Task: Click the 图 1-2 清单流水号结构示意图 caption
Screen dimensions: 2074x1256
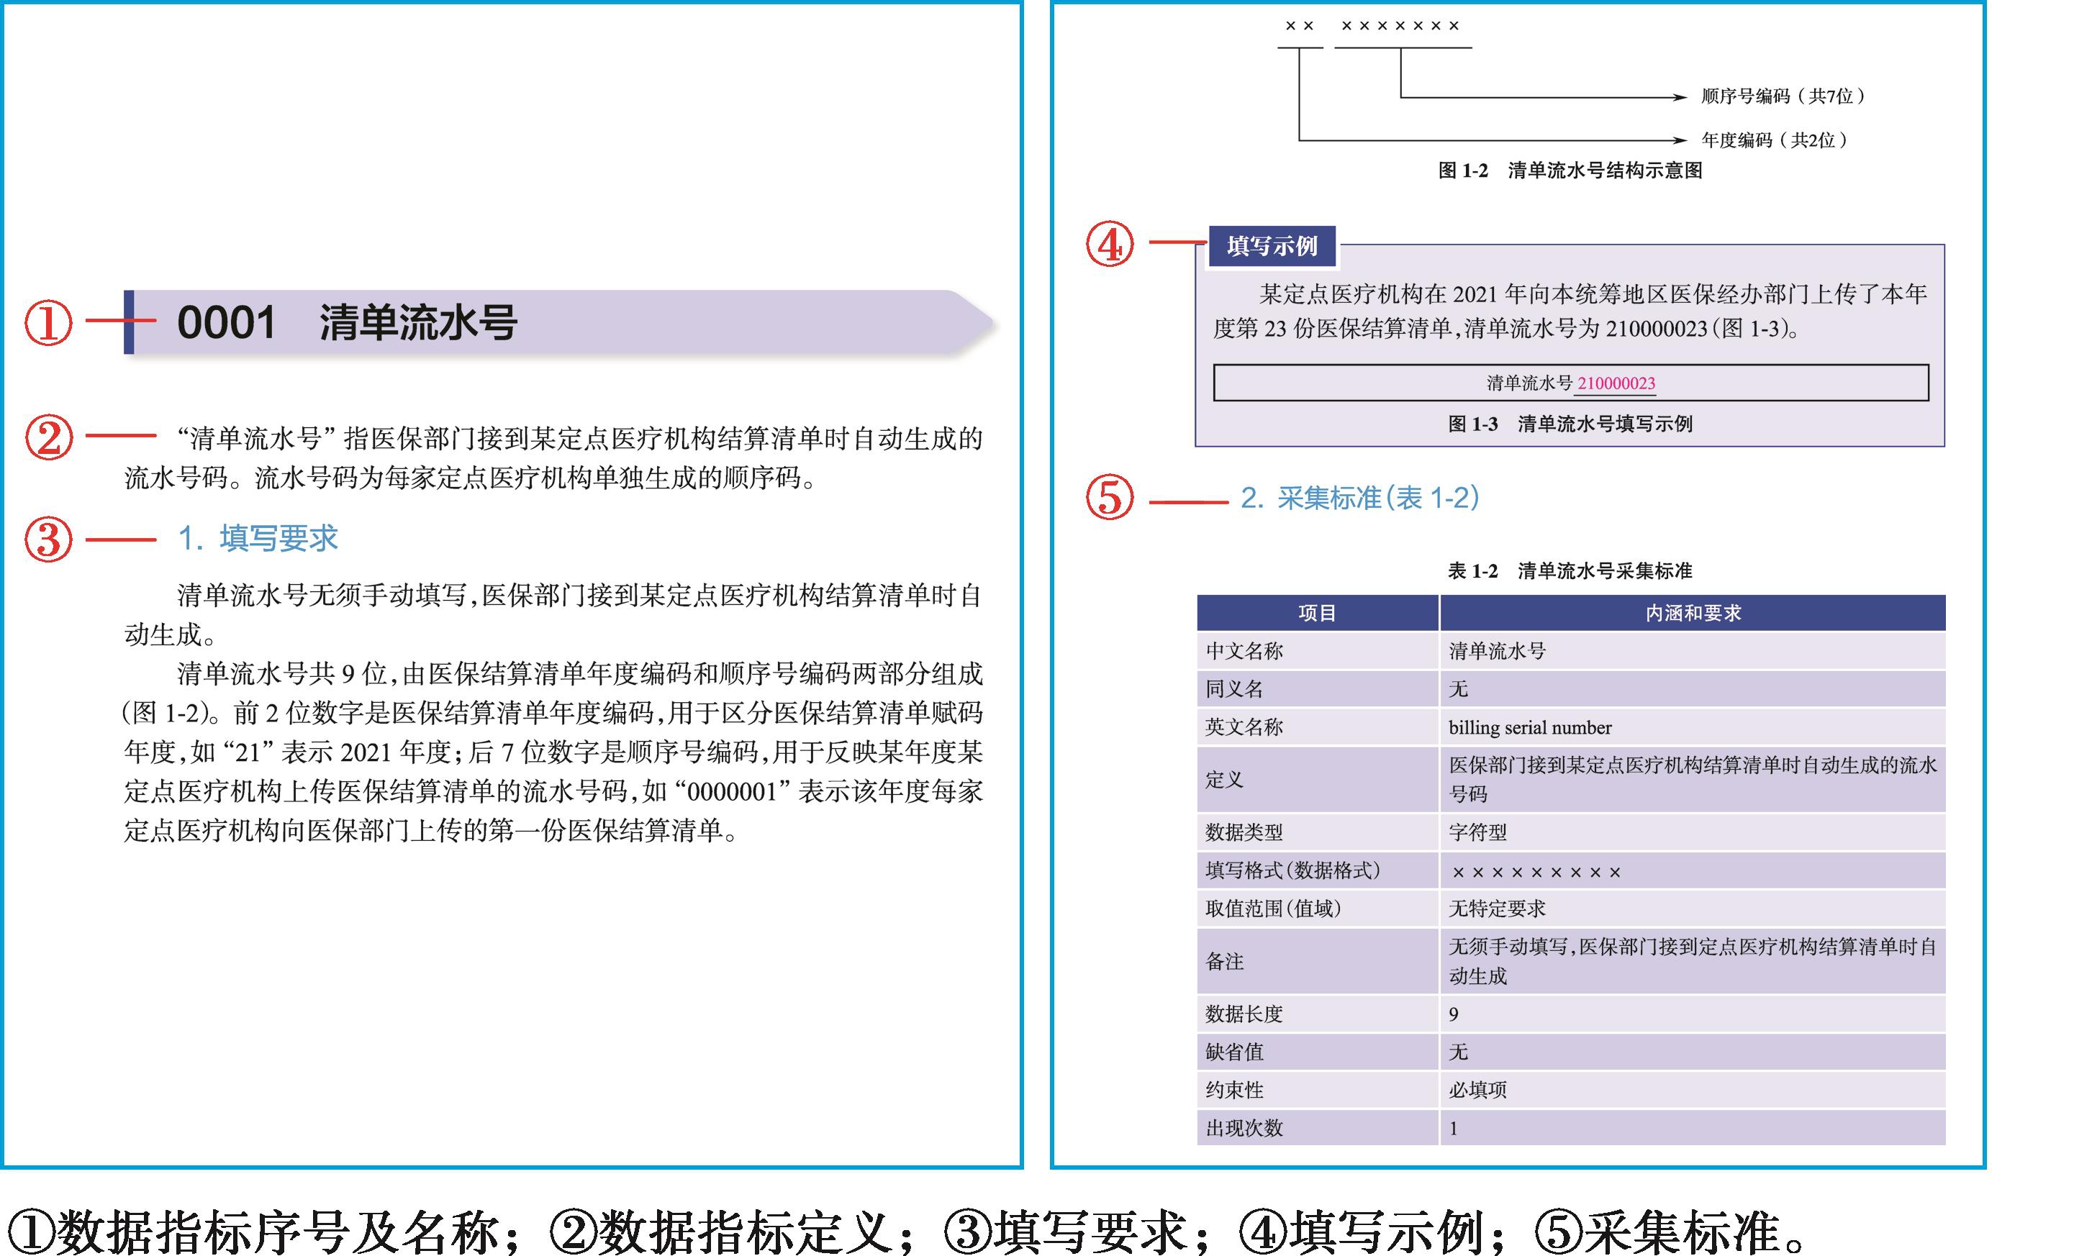Action: [1570, 170]
